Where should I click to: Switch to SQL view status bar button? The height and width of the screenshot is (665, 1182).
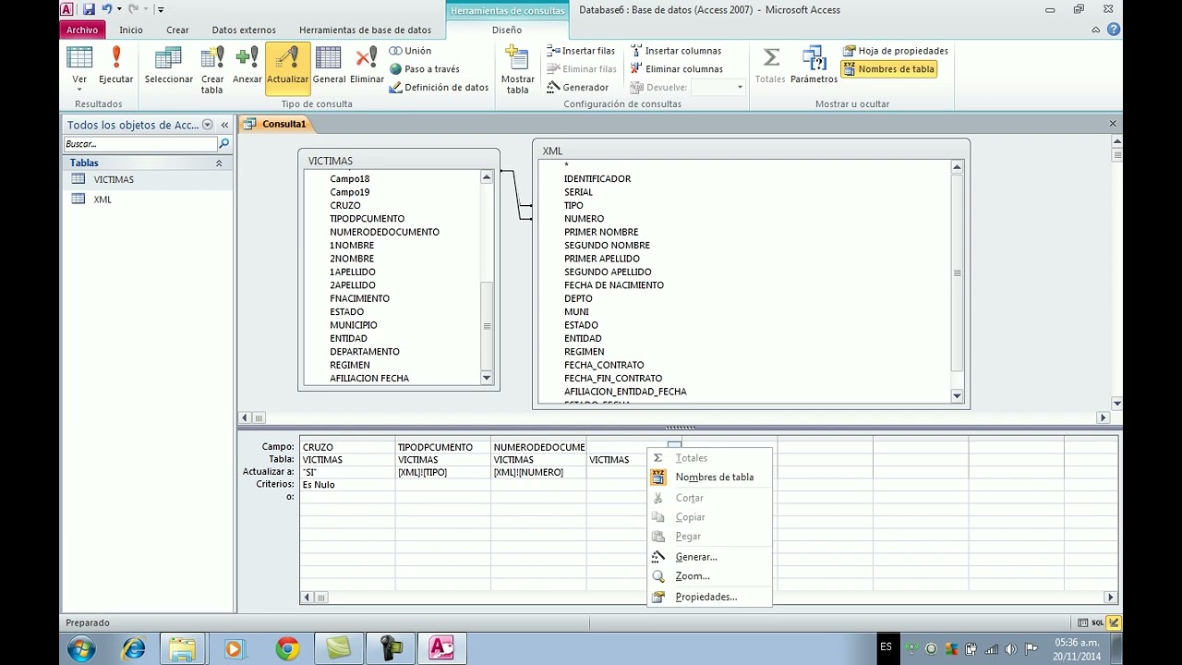coord(1098,623)
